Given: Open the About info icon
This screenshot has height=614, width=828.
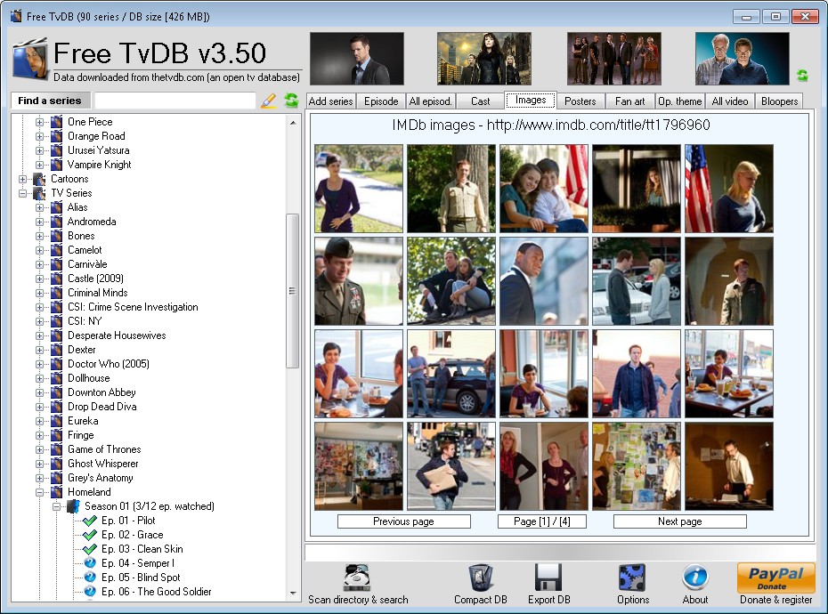Looking at the screenshot, I should (694, 578).
